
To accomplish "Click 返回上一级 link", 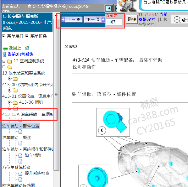I will [x=19, y=48].
